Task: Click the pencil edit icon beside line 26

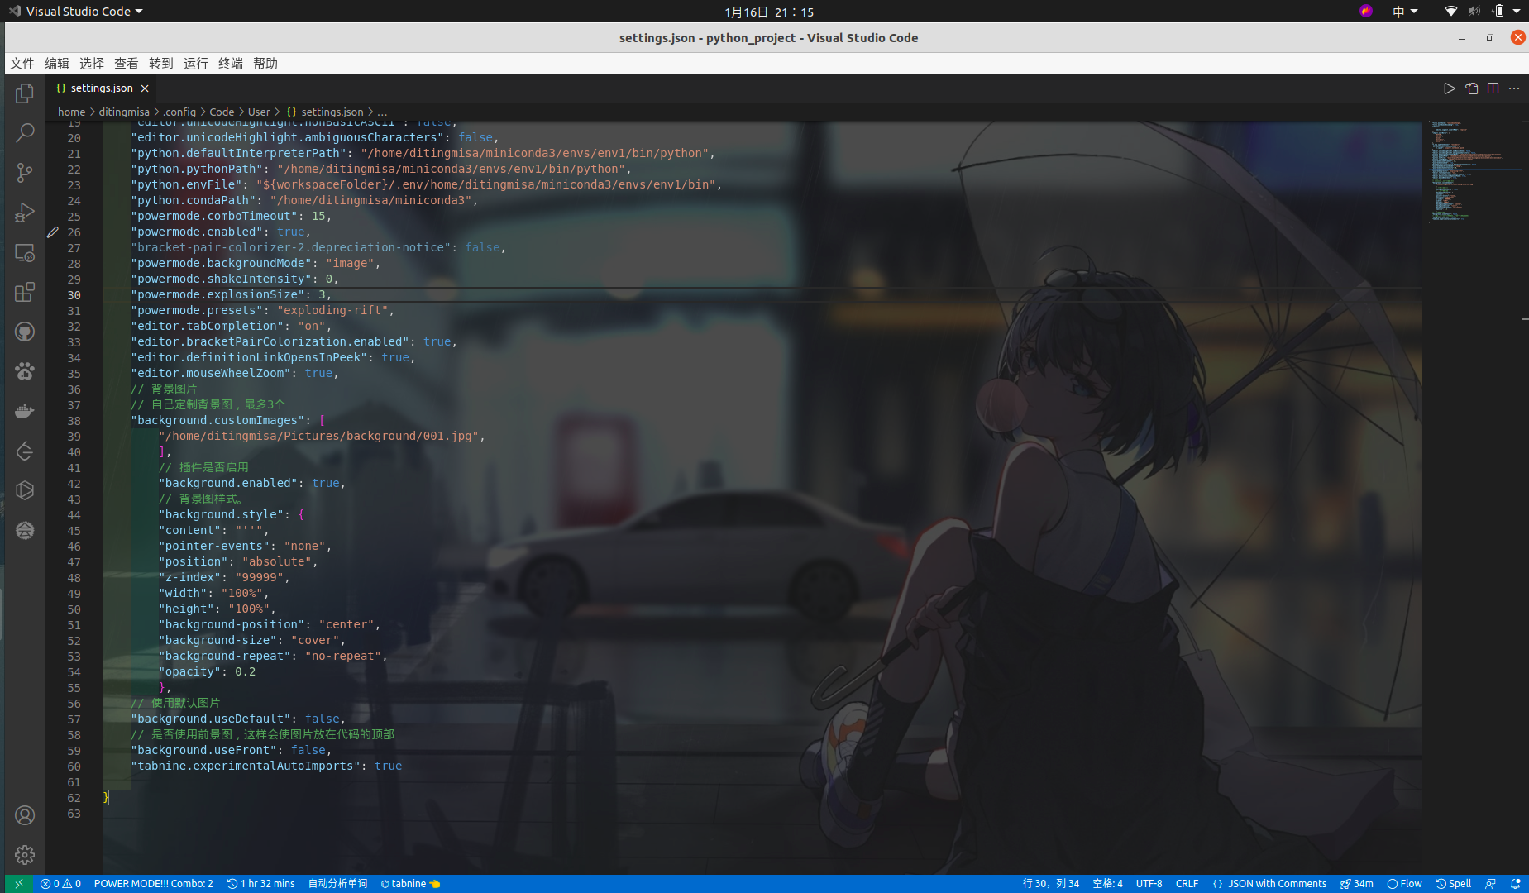Action: coord(53,232)
